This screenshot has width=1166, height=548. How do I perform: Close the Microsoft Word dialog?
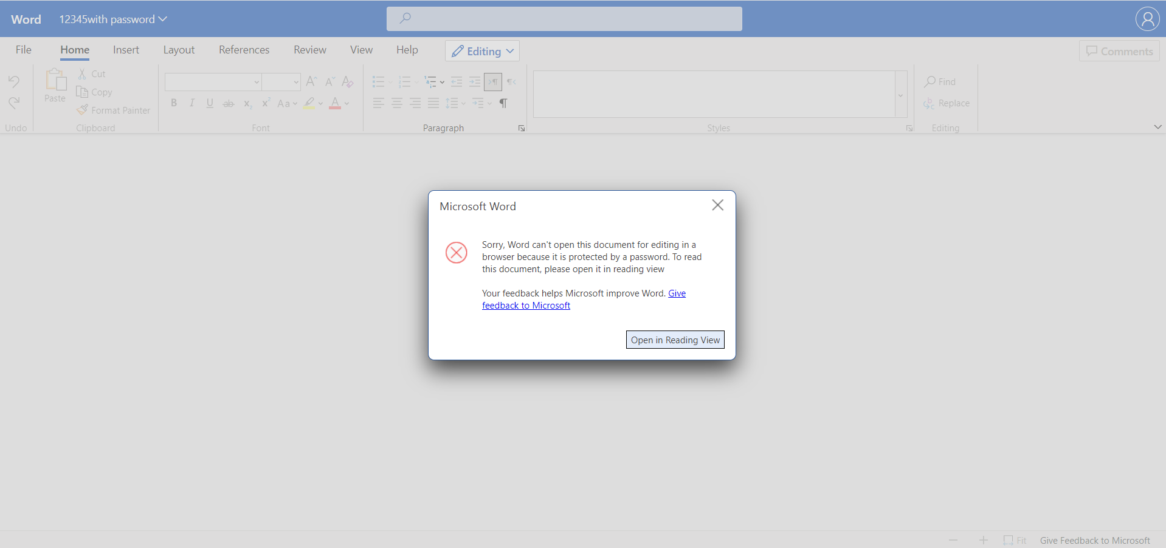(717, 205)
